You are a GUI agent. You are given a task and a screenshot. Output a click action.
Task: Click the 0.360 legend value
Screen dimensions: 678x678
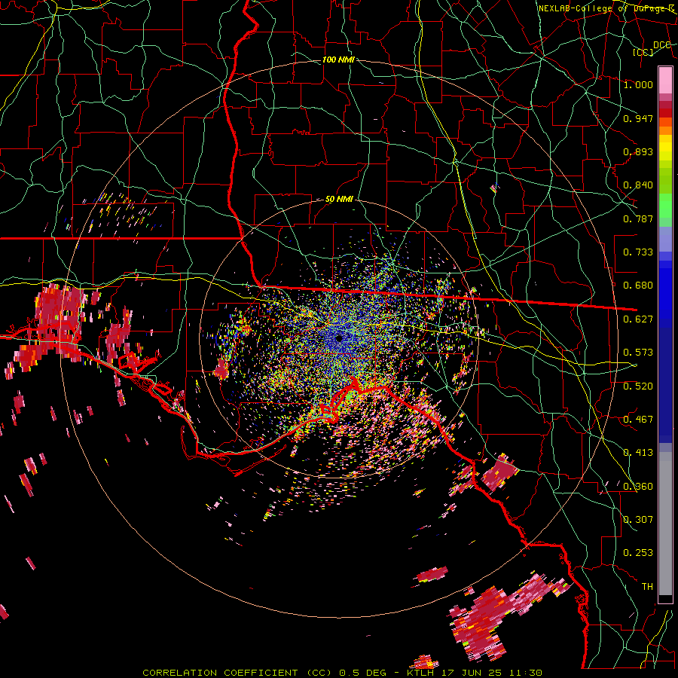point(638,487)
